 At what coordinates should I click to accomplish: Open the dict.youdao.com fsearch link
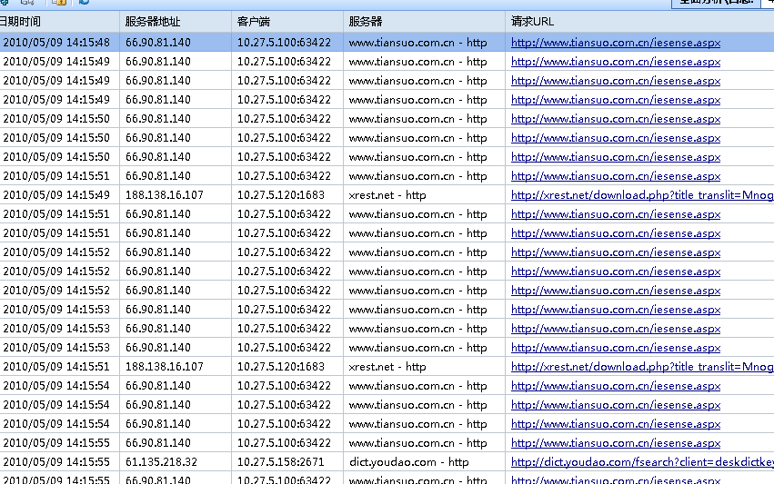642,462
